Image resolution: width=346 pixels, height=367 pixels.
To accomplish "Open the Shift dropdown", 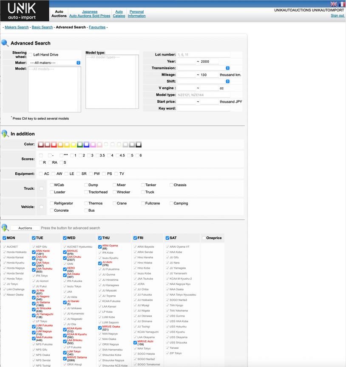I will (203, 81).
